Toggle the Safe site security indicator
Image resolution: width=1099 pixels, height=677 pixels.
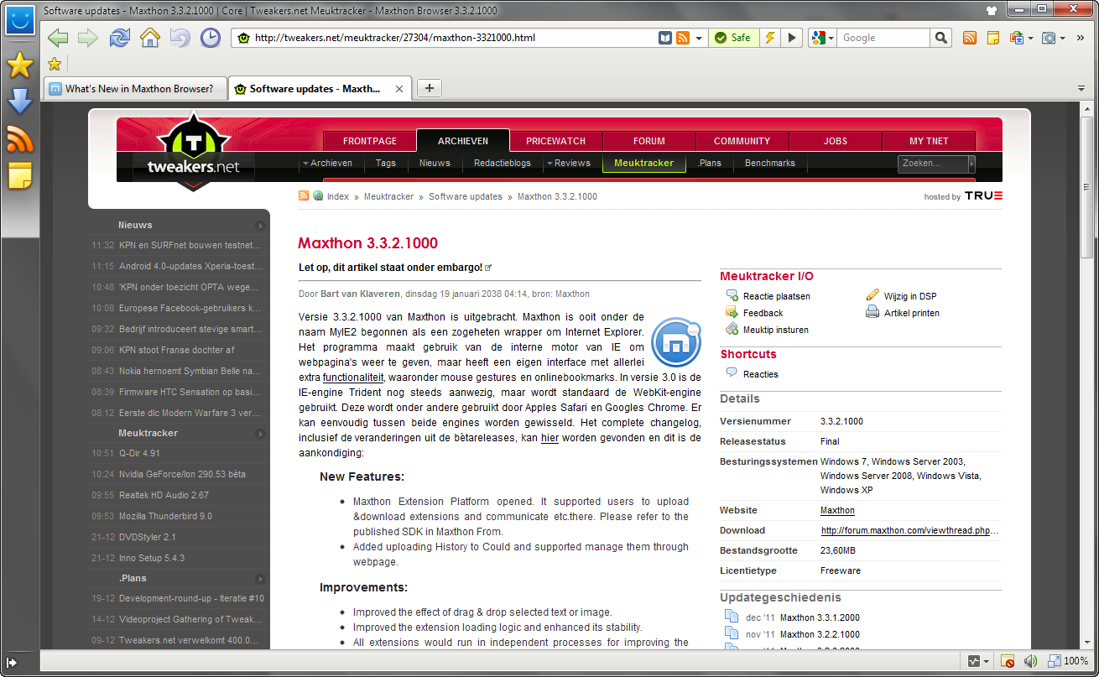click(x=734, y=38)
